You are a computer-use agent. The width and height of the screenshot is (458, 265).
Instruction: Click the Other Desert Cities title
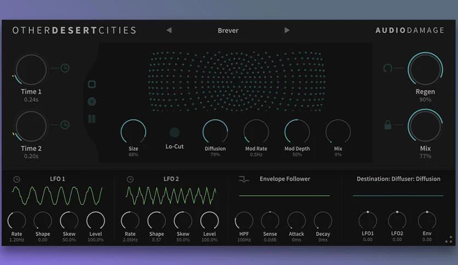click(74, 30)
